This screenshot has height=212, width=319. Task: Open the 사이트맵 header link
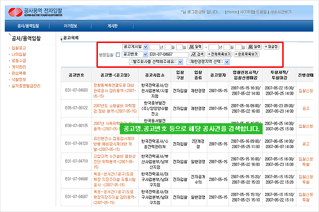[247, 12]
